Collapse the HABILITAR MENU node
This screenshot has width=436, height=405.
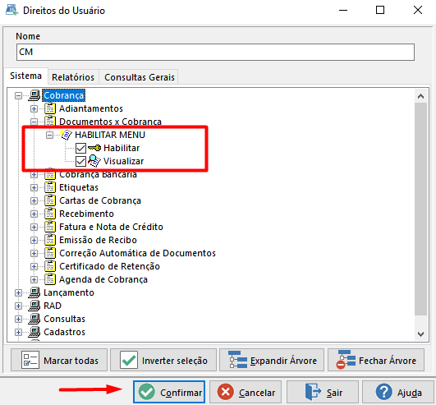pyautogui.click(x=49, y=136)
